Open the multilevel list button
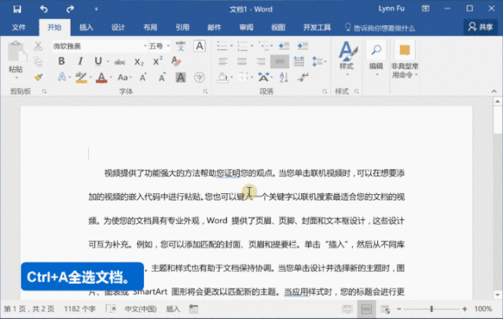503x319 pixels. click(x=263, y=46)
